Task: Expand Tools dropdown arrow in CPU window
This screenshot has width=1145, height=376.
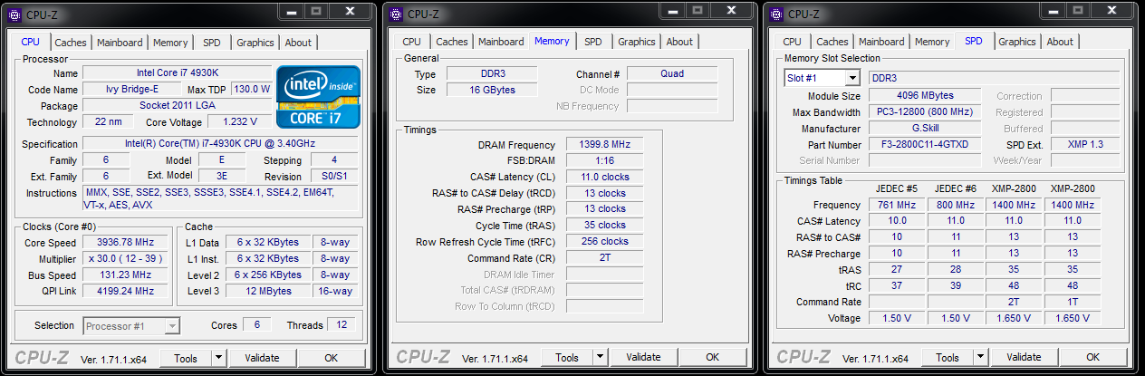Action: click(x=217, y=358)
